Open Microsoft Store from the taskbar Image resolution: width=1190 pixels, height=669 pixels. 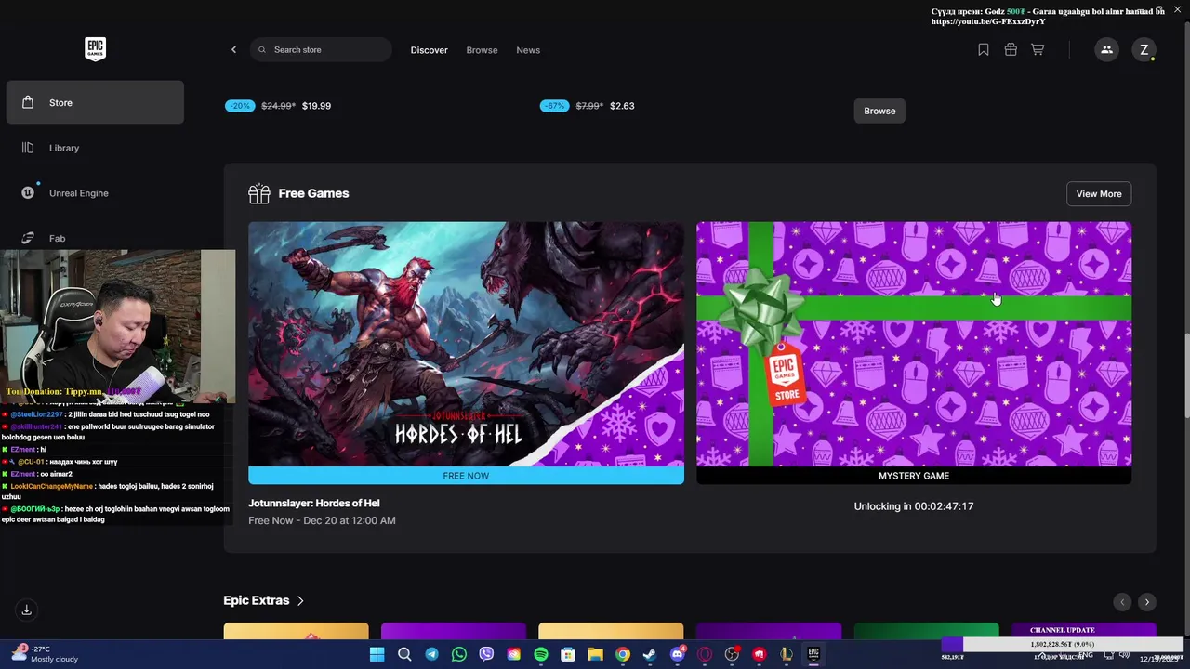pos(568,654)
